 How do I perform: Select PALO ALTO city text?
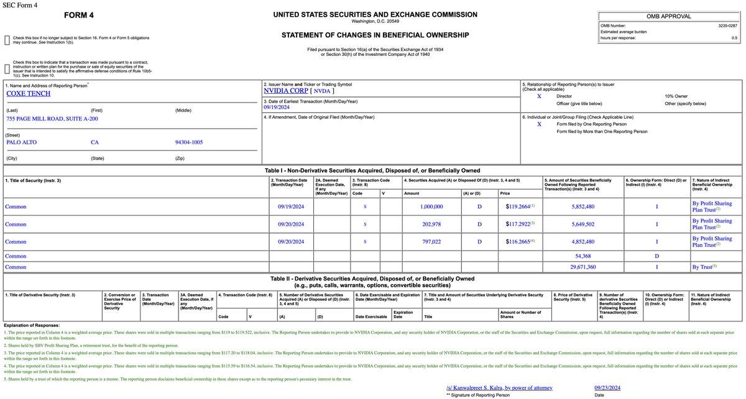[22, 142]
